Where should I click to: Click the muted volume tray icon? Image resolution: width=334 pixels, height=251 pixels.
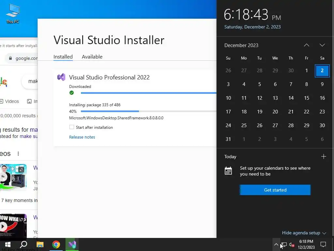292,245
